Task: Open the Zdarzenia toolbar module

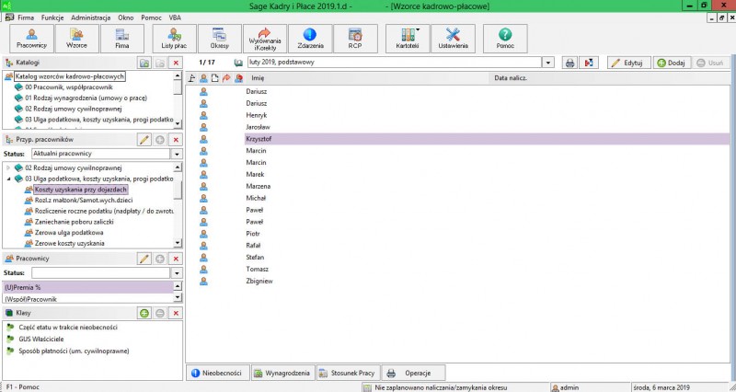Action: click(310, 39)
